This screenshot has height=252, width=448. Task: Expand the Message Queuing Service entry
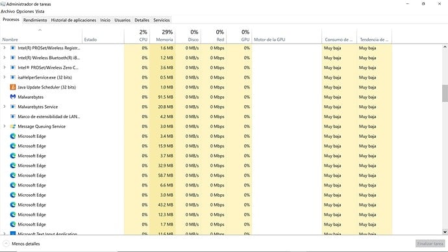(5, 126)
